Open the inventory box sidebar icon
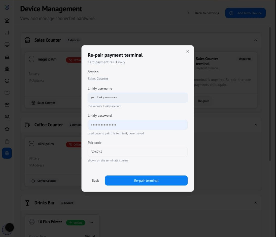 (7, 105)
